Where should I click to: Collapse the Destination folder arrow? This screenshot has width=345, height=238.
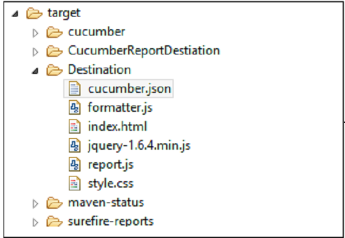point(36,71)
